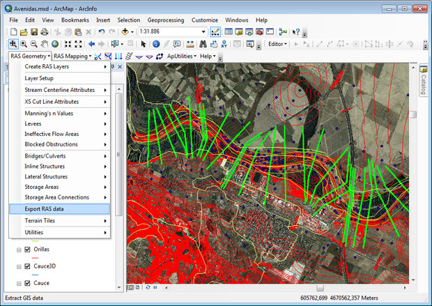The height and width of the screenshot is (306, 432).
Task: Toggle the Cauce3D layer checkbox
Action: point(27,266)
